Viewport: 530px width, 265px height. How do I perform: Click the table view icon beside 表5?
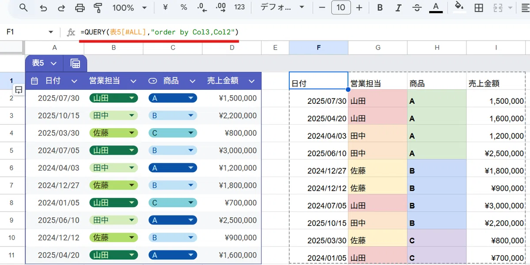coord(75,63)
